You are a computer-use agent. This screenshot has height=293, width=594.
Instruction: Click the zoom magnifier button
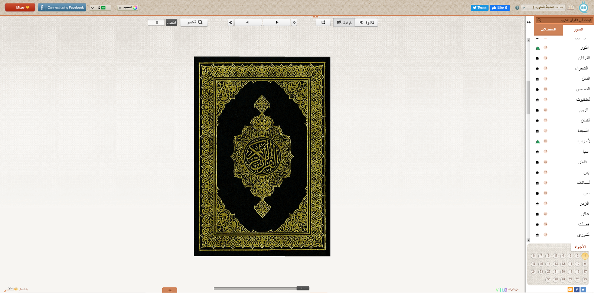pos(194,22)
